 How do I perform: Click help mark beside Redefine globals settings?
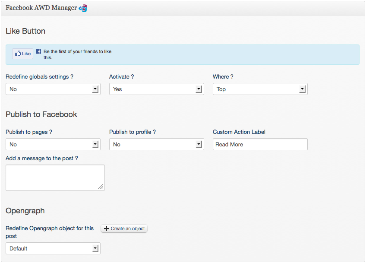point(72,77)
